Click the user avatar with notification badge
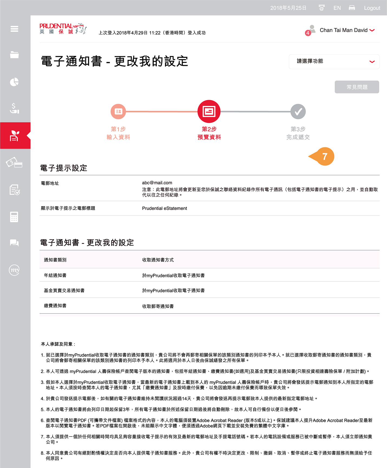The image size is (387, 468). tap(311, 30)
